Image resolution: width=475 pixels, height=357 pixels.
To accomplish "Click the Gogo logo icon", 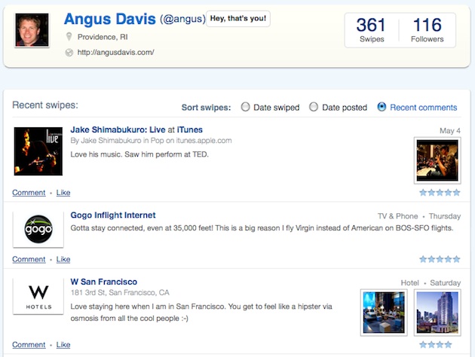I will 38,229.
